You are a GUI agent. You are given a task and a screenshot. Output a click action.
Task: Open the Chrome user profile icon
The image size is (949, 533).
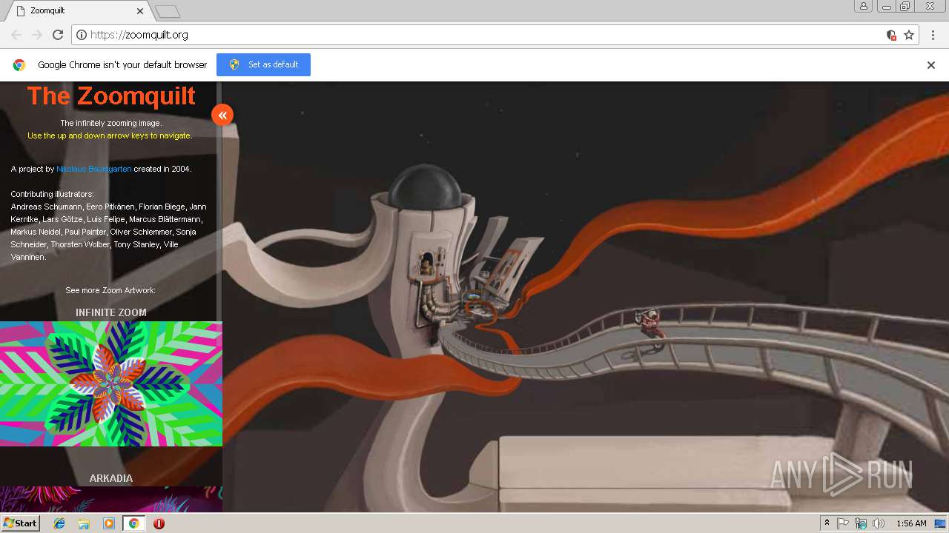864,7
